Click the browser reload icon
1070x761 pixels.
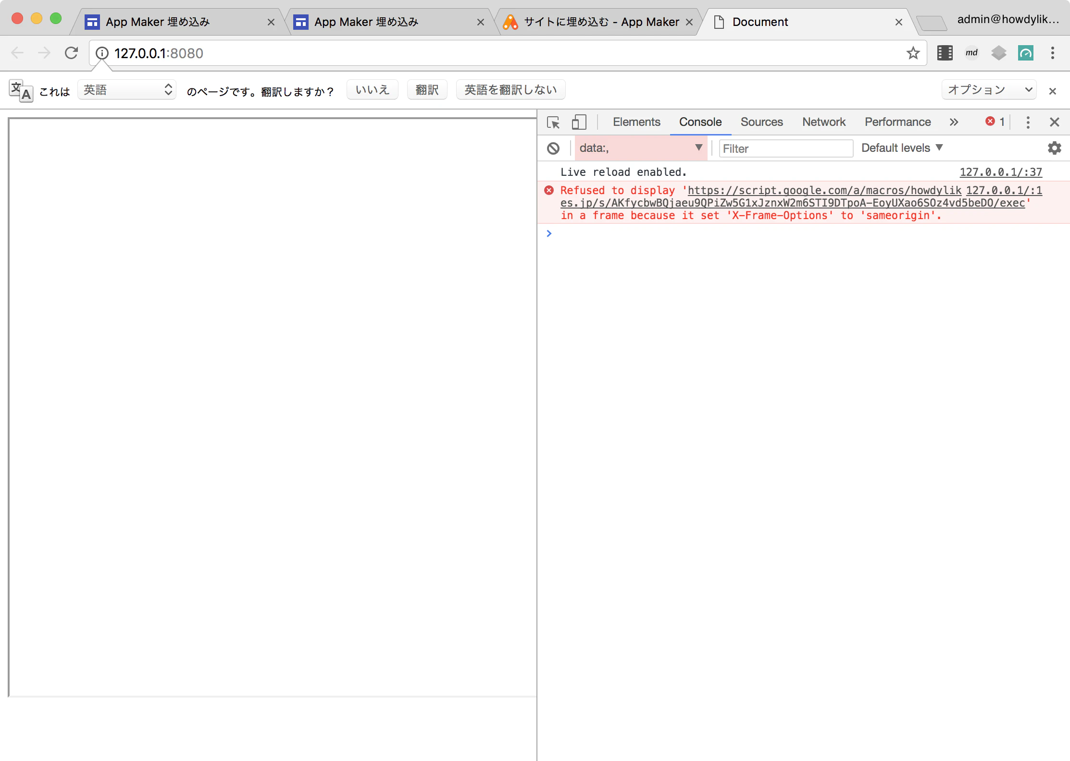click(x=71, y=53)
